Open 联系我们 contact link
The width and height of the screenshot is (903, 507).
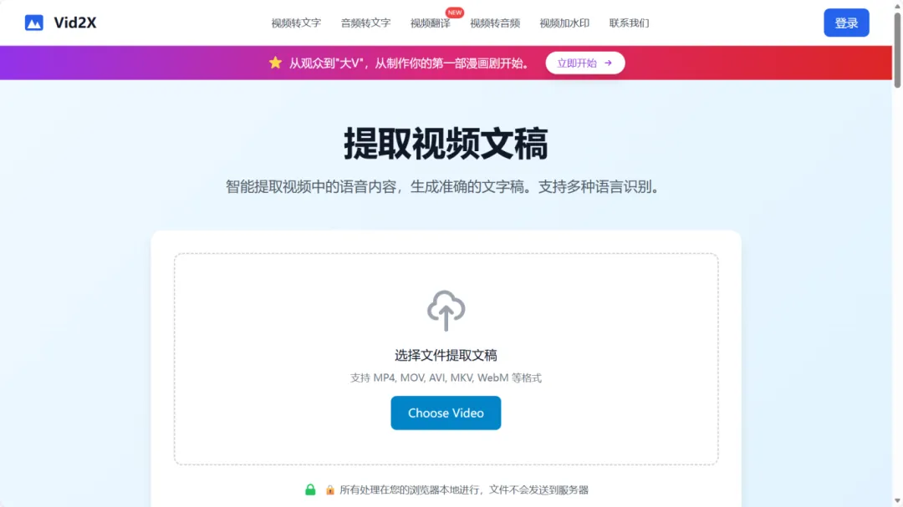[629, 23]
